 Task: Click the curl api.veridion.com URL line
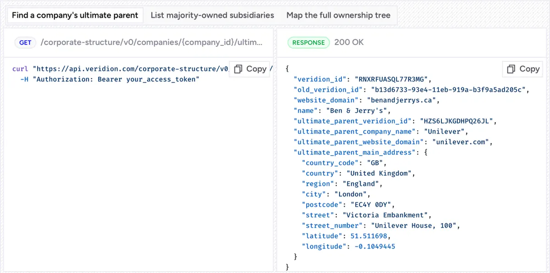(120, 69)
